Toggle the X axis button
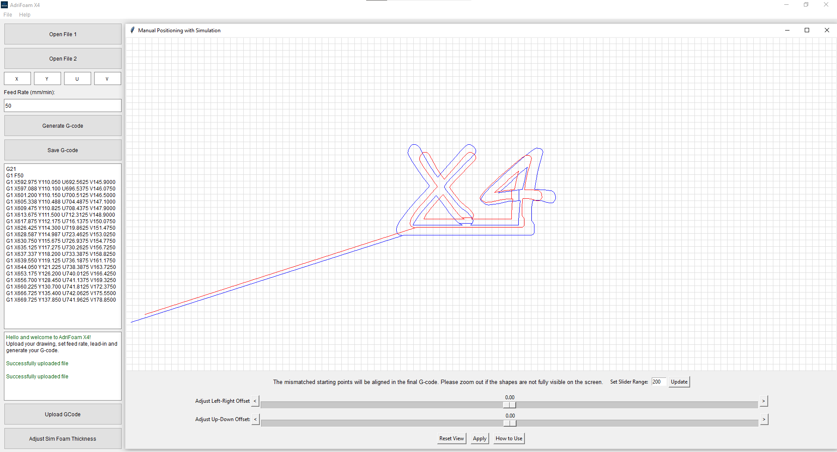The image size is (837, 452). (17, 79)
